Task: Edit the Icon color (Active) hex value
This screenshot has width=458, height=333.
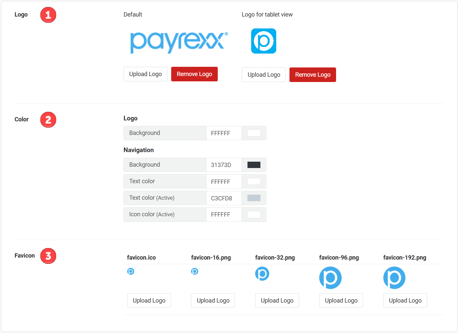Action: (x=224, y=214)
